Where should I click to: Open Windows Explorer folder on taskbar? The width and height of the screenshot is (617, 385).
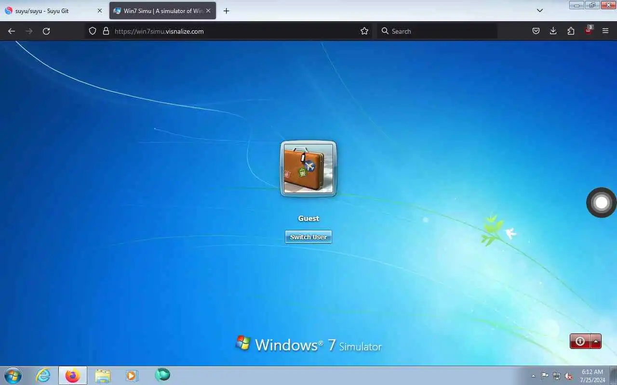point(103,375)
